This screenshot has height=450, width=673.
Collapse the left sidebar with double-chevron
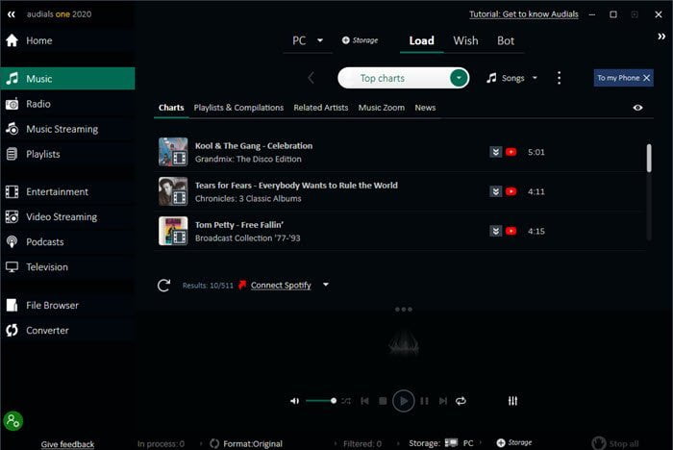pos(12,14)
